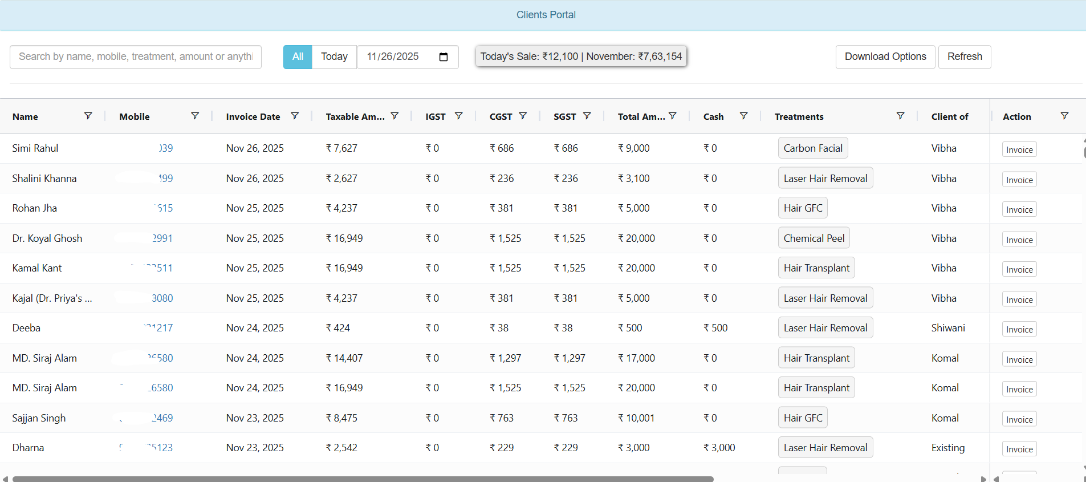The image size is (1086, 482).
Task: Open the Treatments column filter
Action: point(900,116)
